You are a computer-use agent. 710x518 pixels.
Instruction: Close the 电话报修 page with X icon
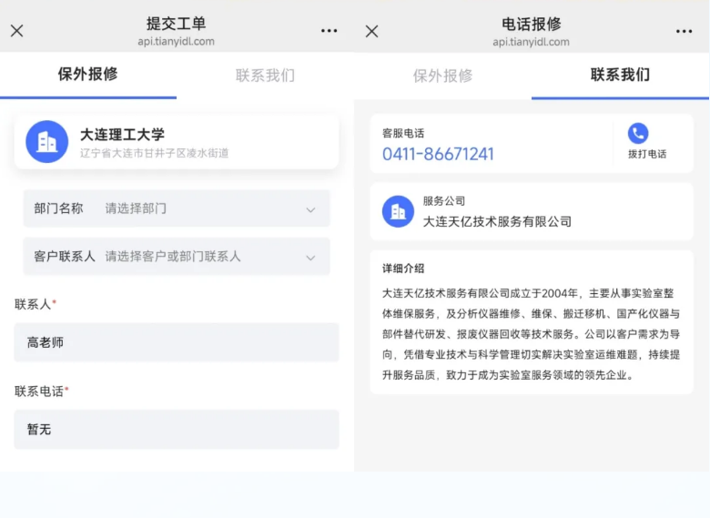coord(371,31)
